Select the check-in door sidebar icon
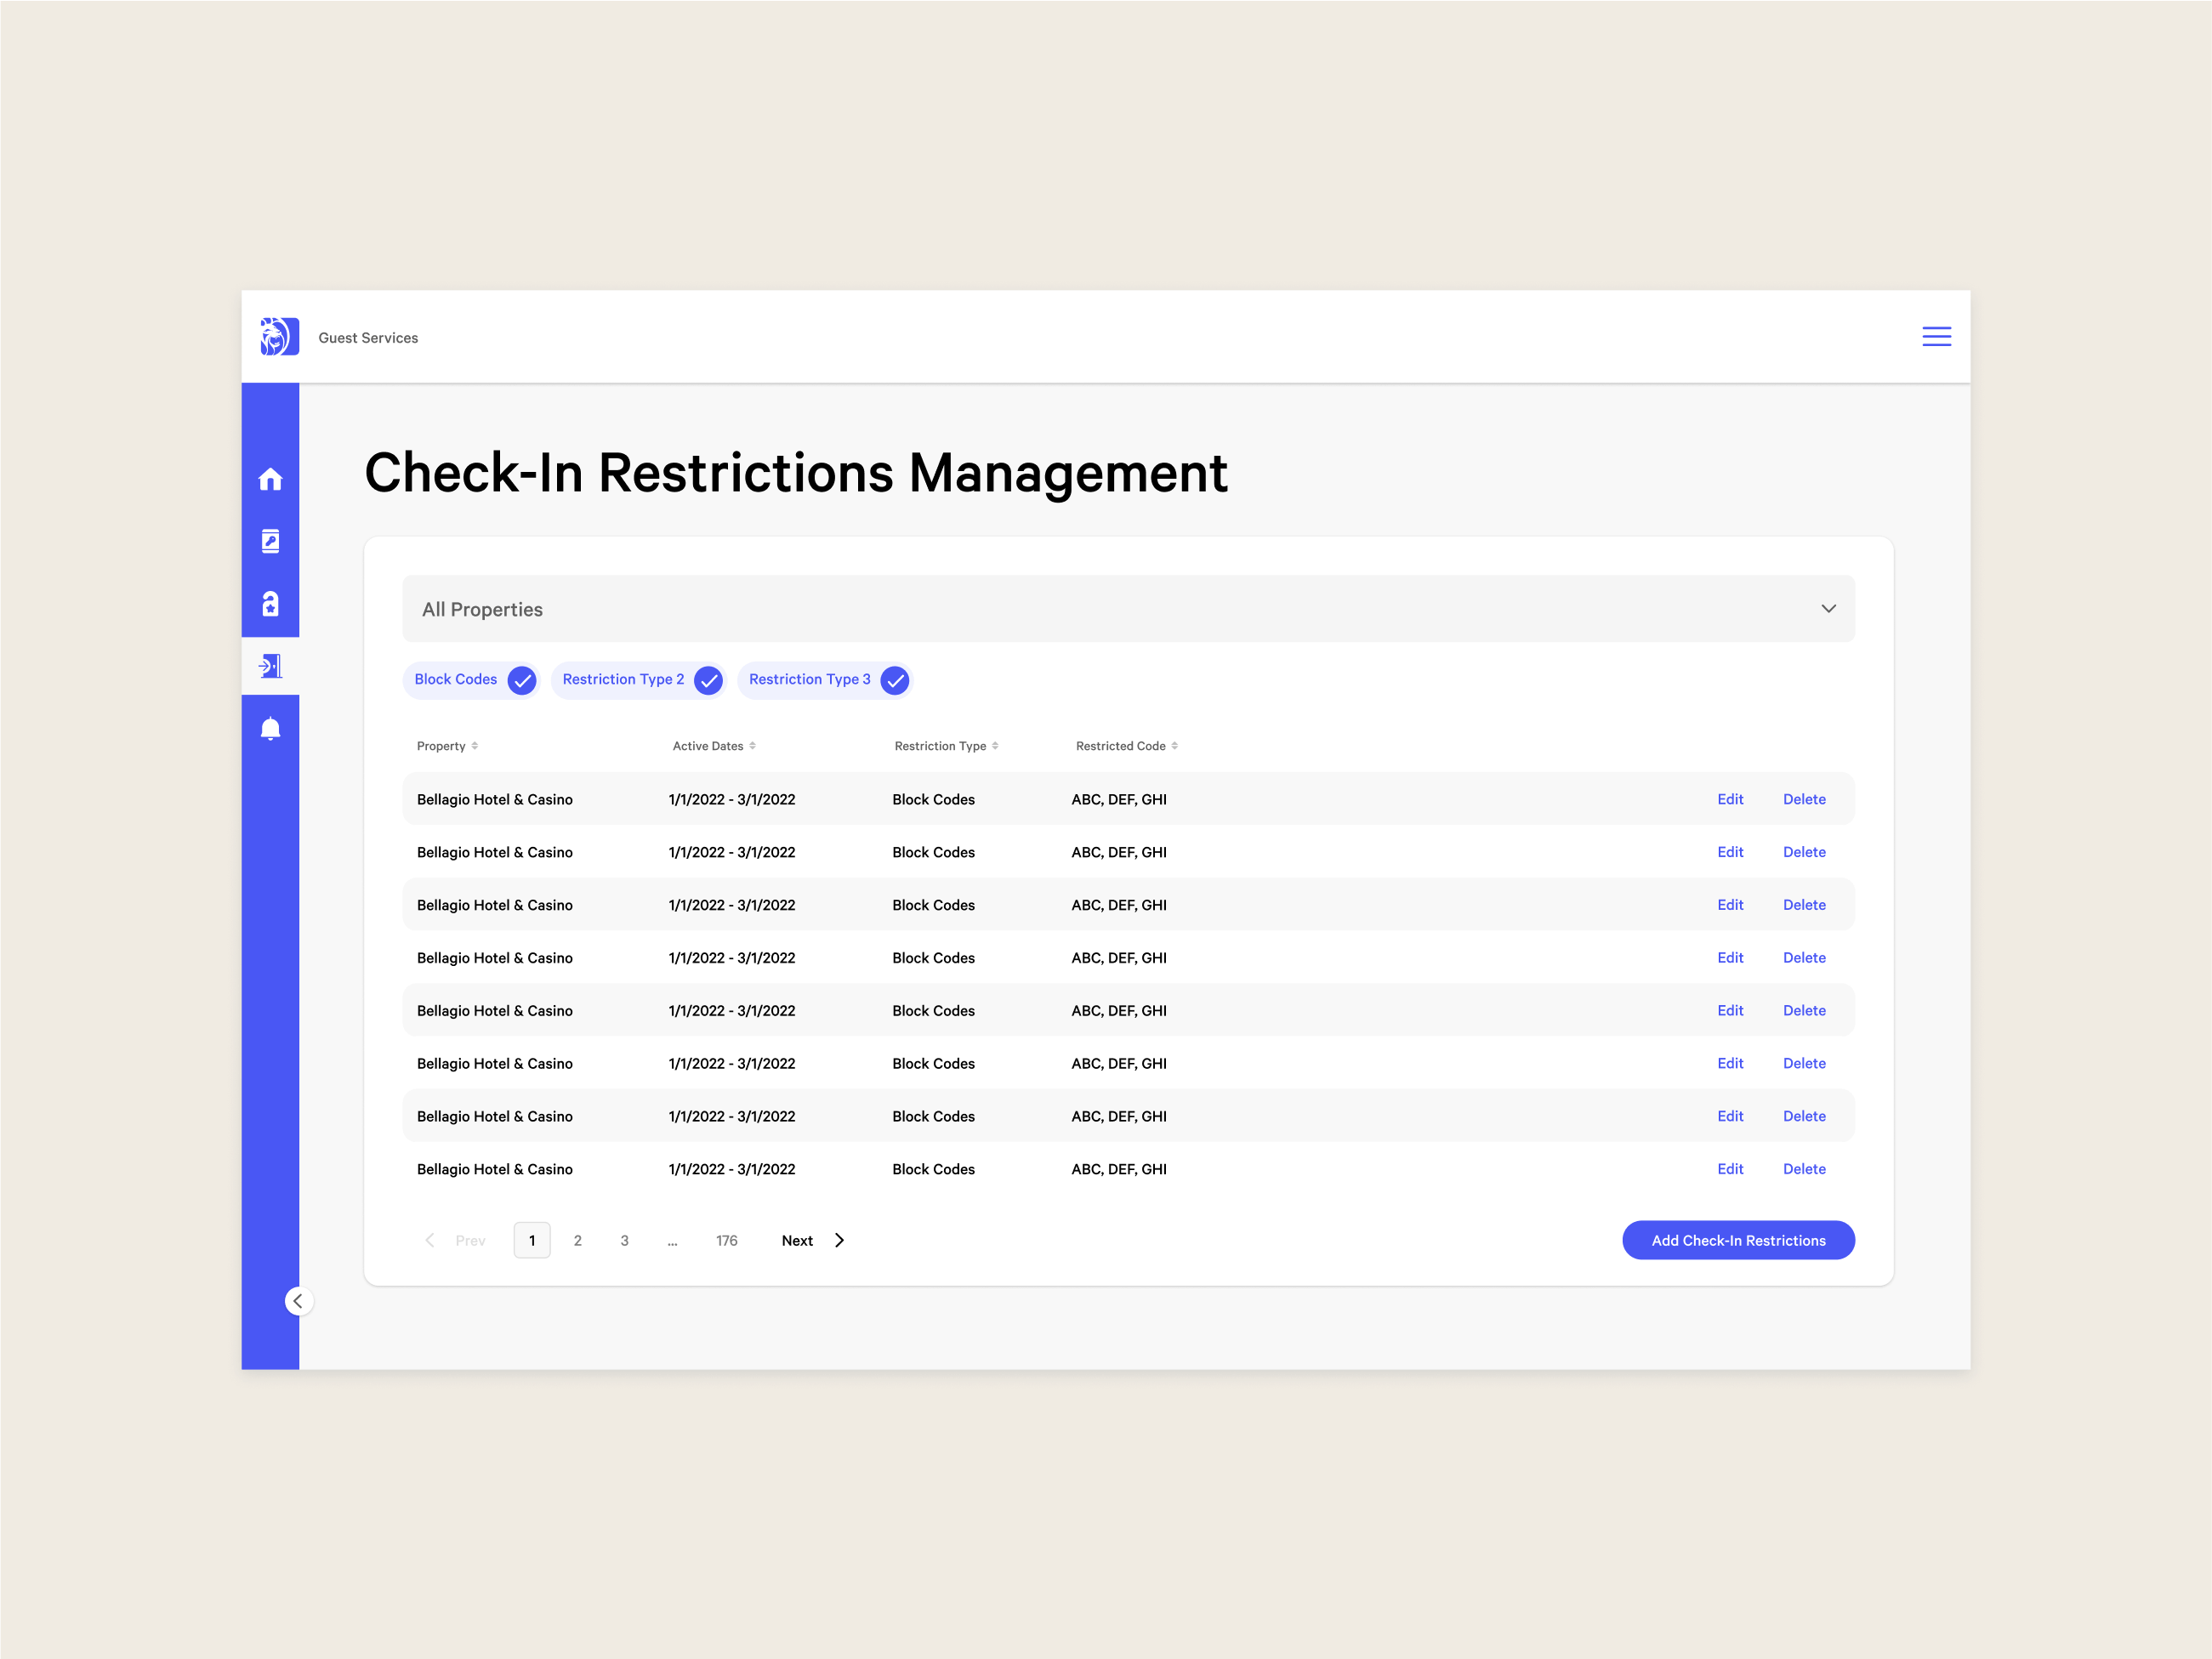 pyautogui.click(x=270, y=666)
